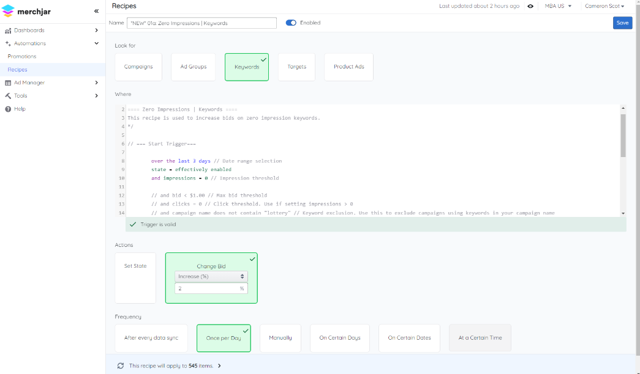Open Recipes in the sidebar
640x374 pixels.
(x=18, y=70)
